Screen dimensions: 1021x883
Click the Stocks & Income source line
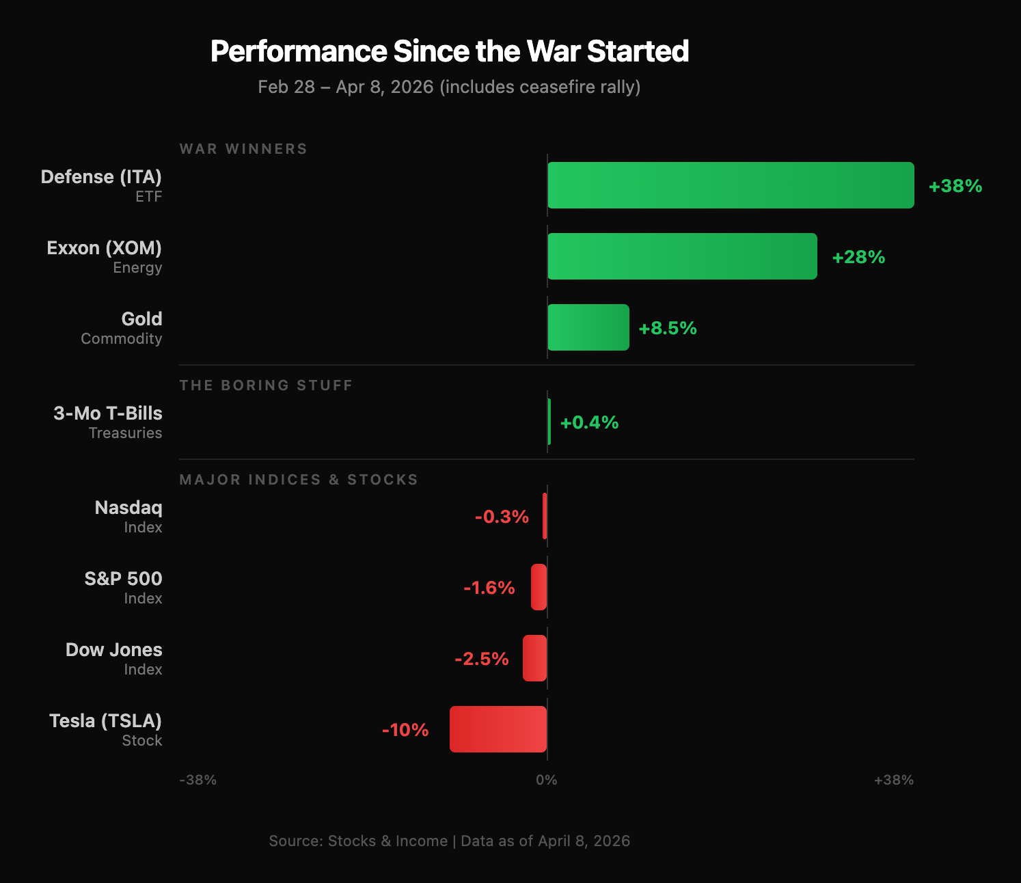[x=449, y=841]
